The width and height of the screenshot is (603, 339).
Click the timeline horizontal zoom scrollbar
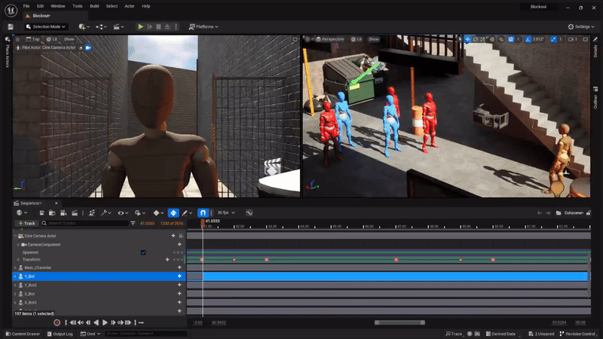pos(399,322)
